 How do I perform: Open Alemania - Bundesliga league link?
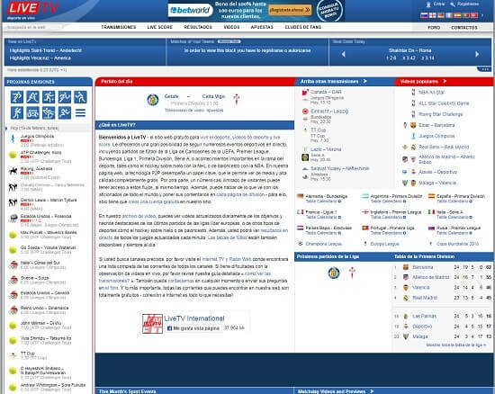(x=326, y=196)
